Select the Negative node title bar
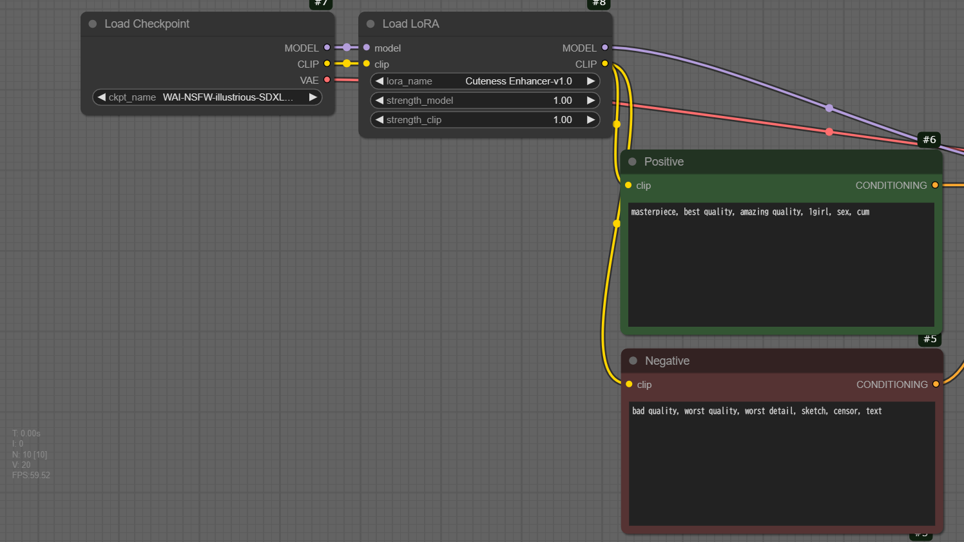 pos(773,361)
